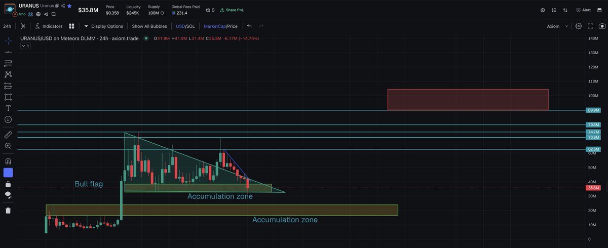Click the 1mo token age label
This screenshot has width=608, height=248.
[x=22, y=14]
